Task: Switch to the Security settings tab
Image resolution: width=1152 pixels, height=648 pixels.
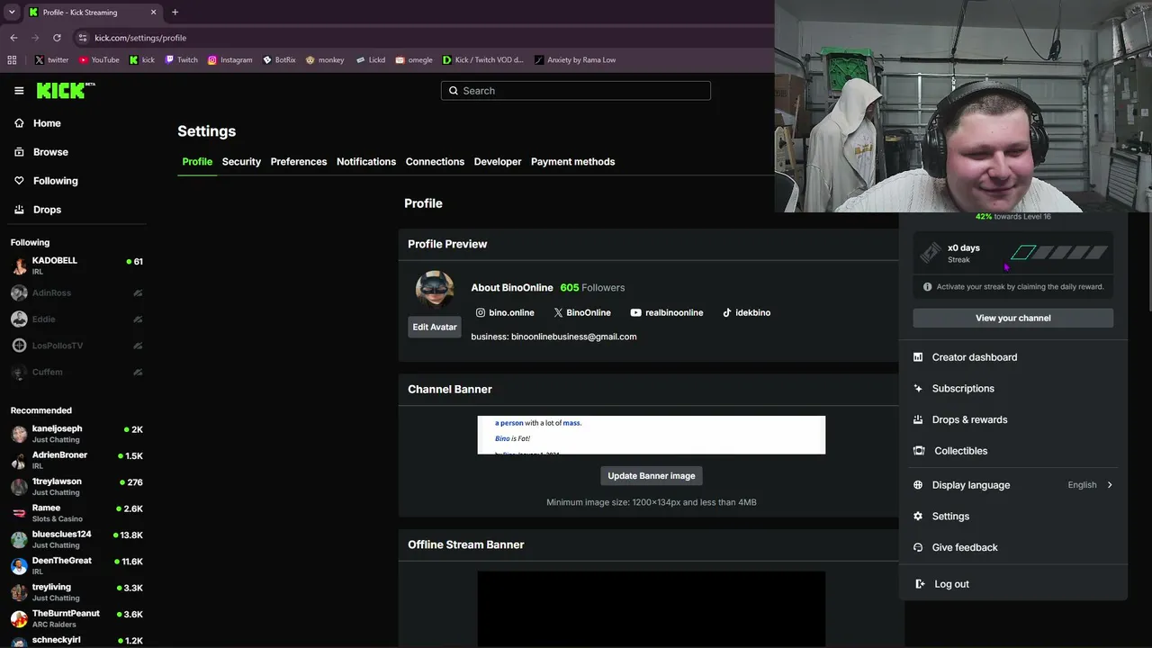Action: pyautogui.click(x=241, y=162)
